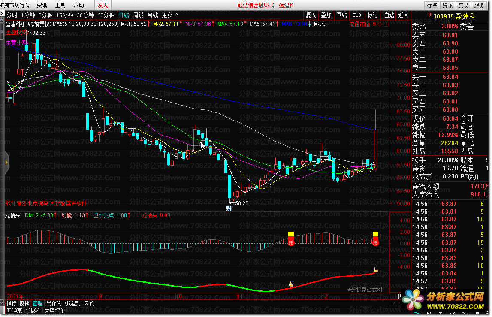Expand the 更多 period options

[170, 15]
